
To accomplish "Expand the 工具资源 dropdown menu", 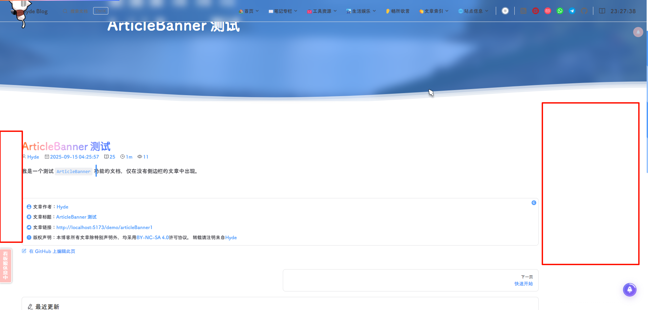I will pos(322,11).
